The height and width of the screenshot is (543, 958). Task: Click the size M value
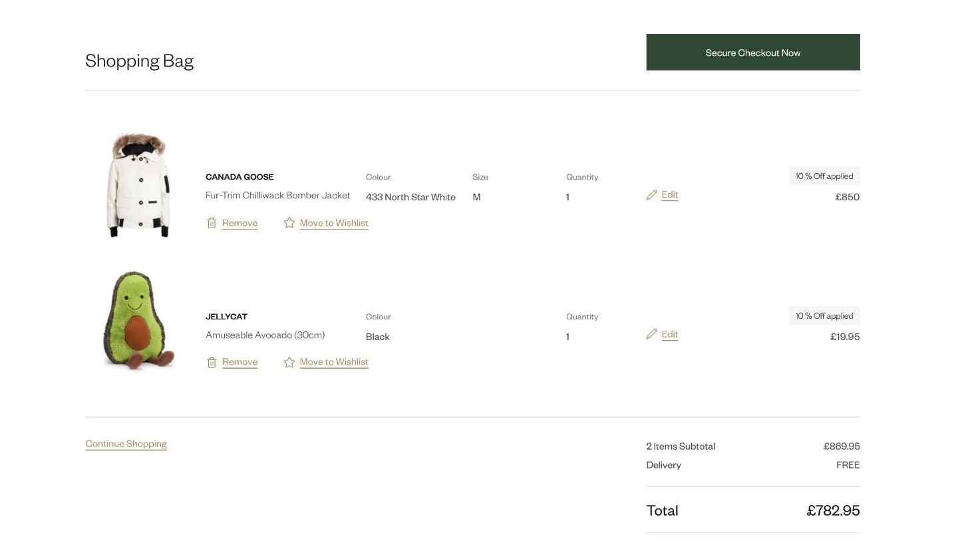point(476,197)
